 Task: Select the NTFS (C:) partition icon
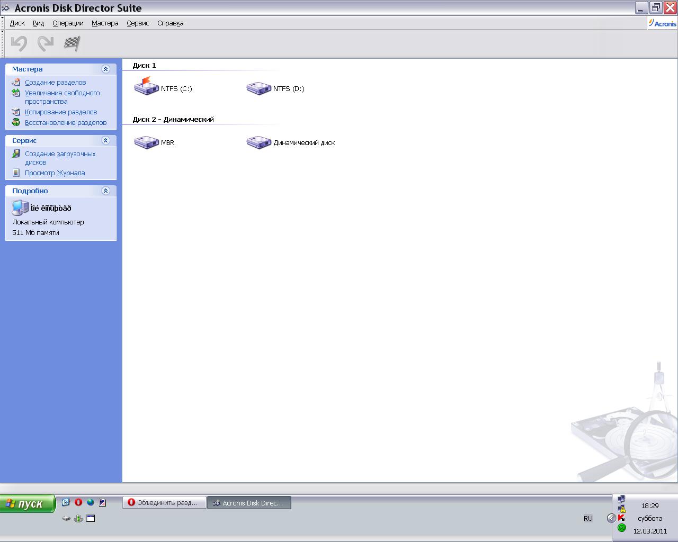pyautogui.click(x=147, y=86)
